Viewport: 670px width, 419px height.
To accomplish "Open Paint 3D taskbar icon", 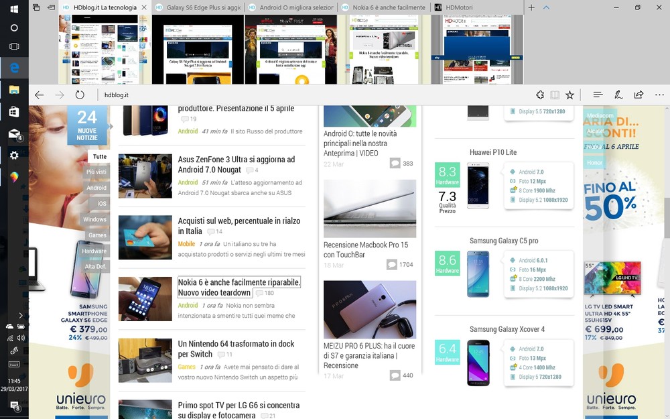I will click(x=14, y=176).
